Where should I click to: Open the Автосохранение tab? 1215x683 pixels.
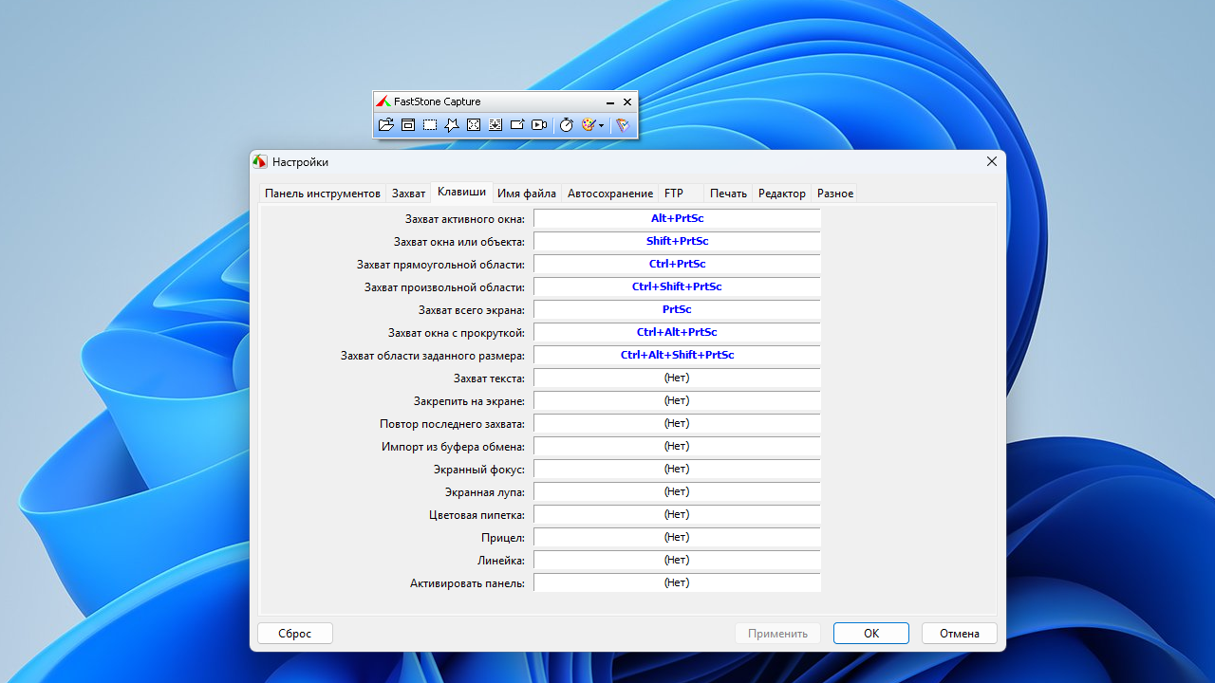pyautogui.click(x=610, y=194)
